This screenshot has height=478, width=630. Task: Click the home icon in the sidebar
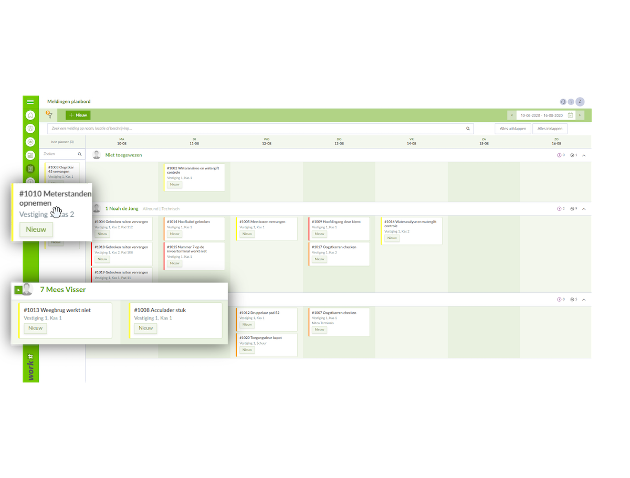click(x=30, y=115)
